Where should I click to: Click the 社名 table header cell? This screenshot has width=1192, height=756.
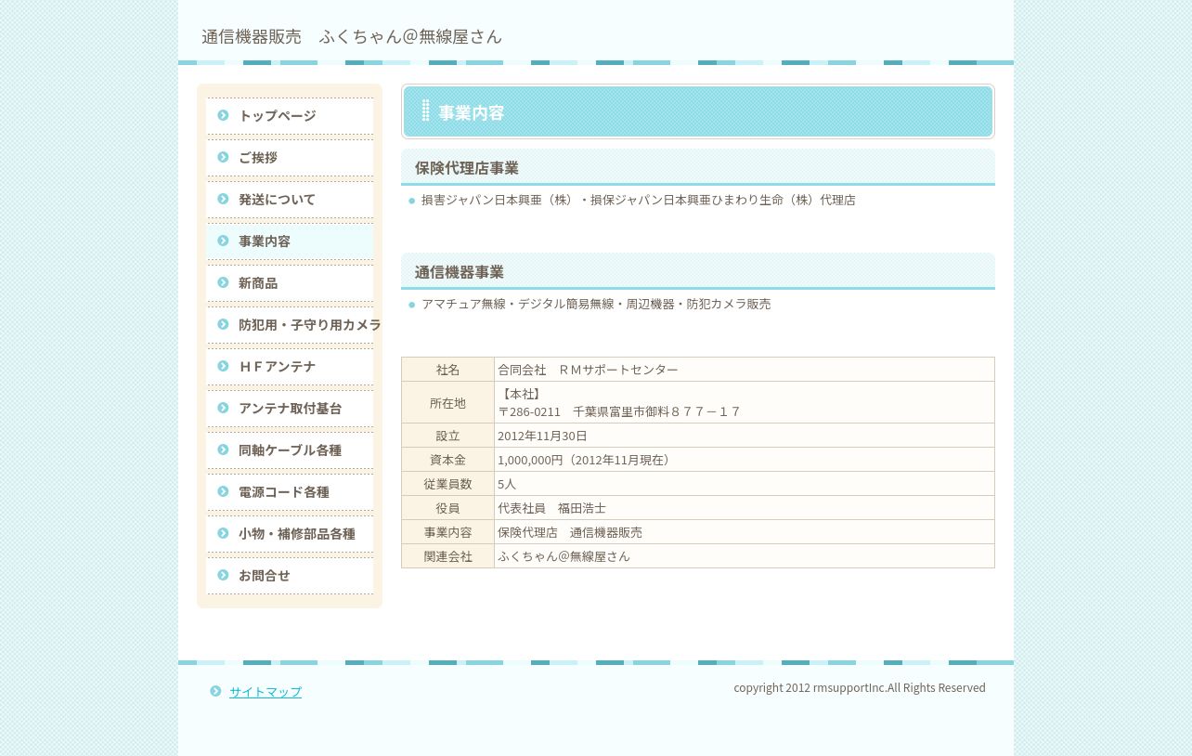pyautogui.click(x=447, y=370)
